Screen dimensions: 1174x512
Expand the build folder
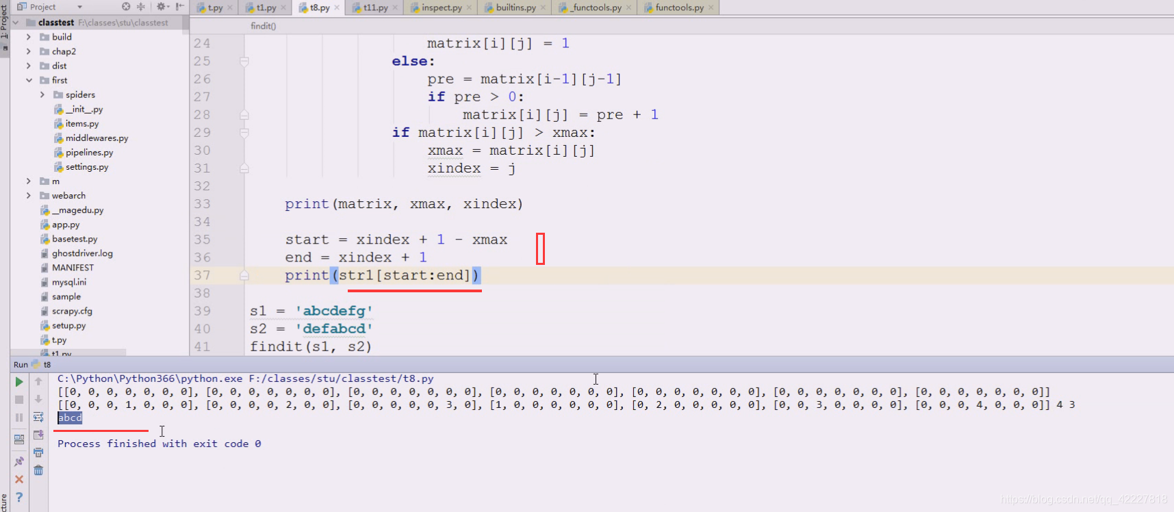(29, 37)
